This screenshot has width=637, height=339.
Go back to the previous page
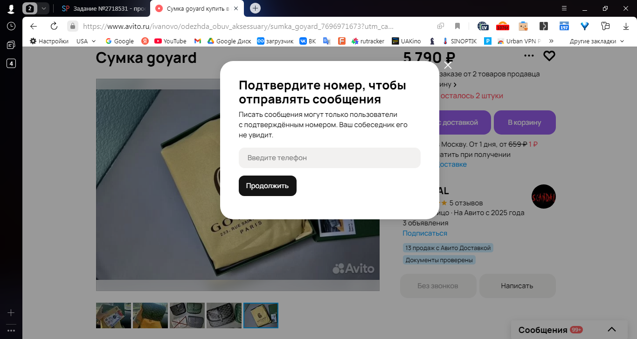coord(34,26)
